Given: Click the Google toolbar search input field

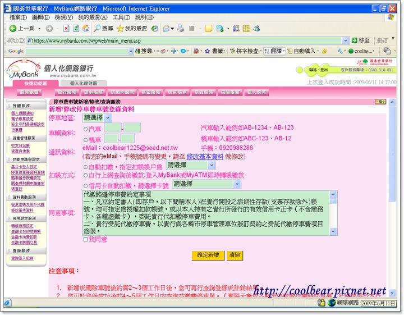Looking at the screenshot, I should [77, 51].
